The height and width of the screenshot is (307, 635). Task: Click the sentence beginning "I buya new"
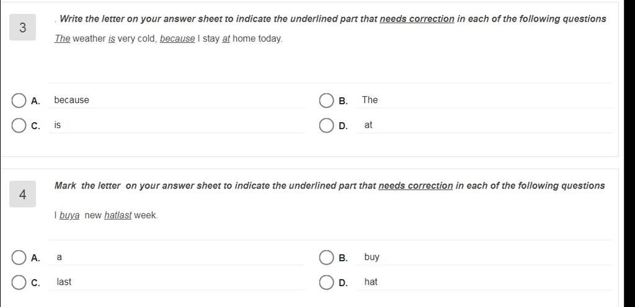[106, 215]
